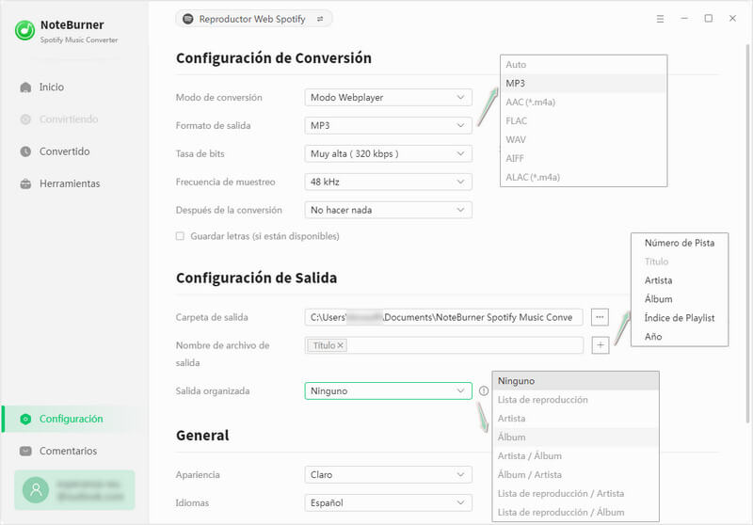
Task: Open the Tasa de bits dropdown
Action: tap(388, 154)
